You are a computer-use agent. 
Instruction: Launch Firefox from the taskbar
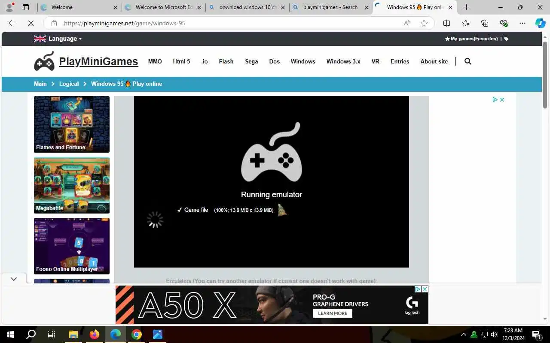(x=95, y=334)
